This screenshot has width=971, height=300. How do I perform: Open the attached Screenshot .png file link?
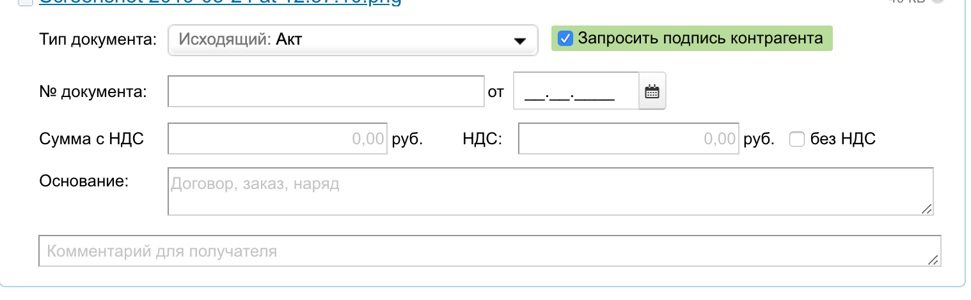click(221, 3)
